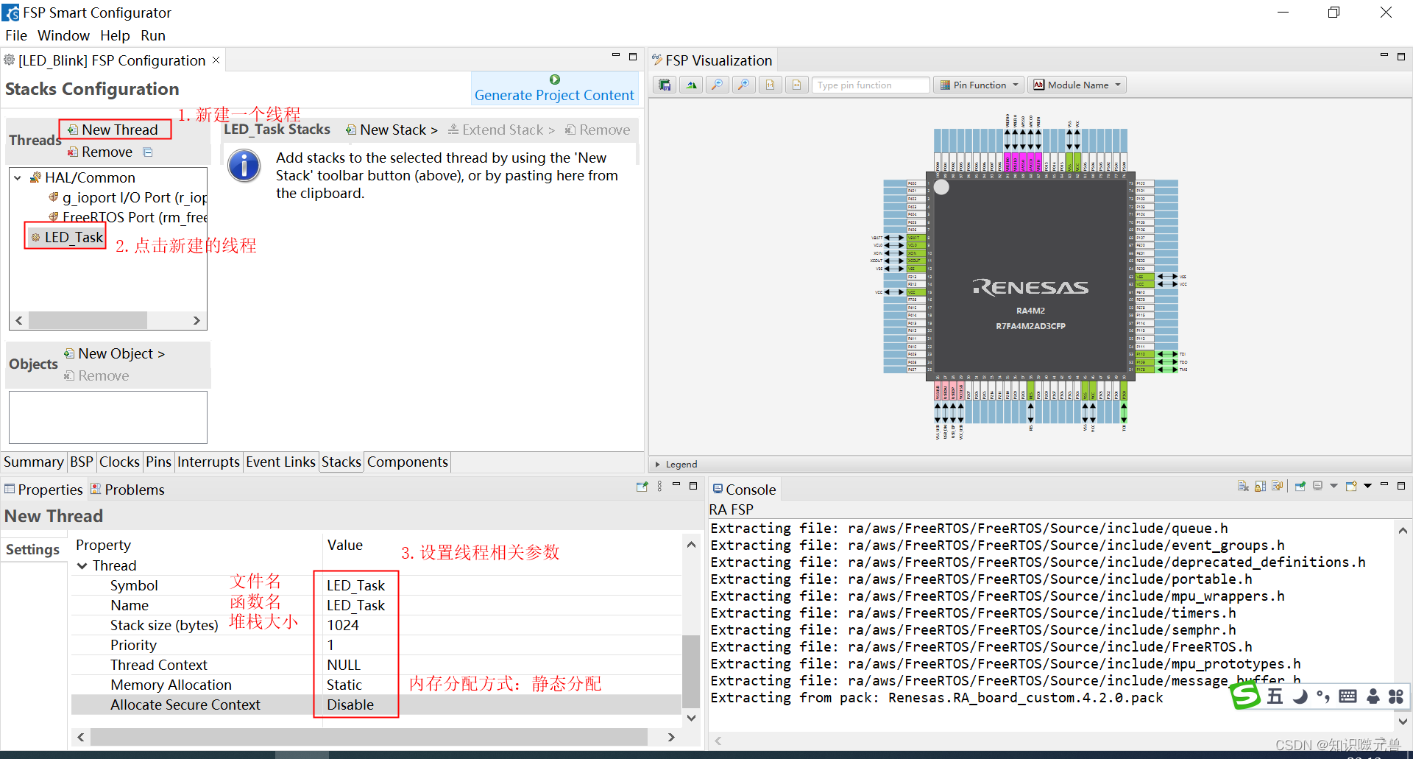Click the Thread Context value NULL
Screen dimensions: 1413x759
pos(344,665)
